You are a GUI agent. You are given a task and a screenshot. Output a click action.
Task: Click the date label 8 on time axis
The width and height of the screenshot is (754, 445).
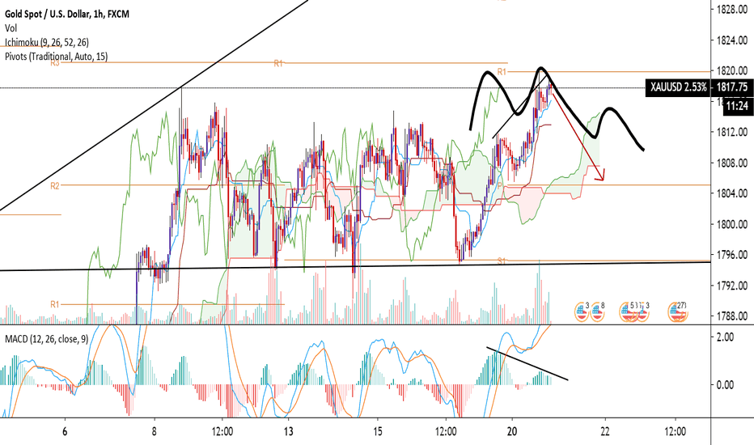point(154,431)
